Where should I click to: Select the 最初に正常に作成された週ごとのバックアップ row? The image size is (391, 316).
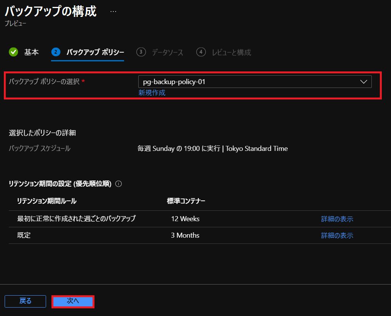click(76, 219)
